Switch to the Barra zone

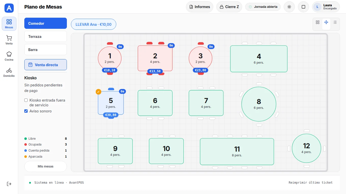(46, 50)
